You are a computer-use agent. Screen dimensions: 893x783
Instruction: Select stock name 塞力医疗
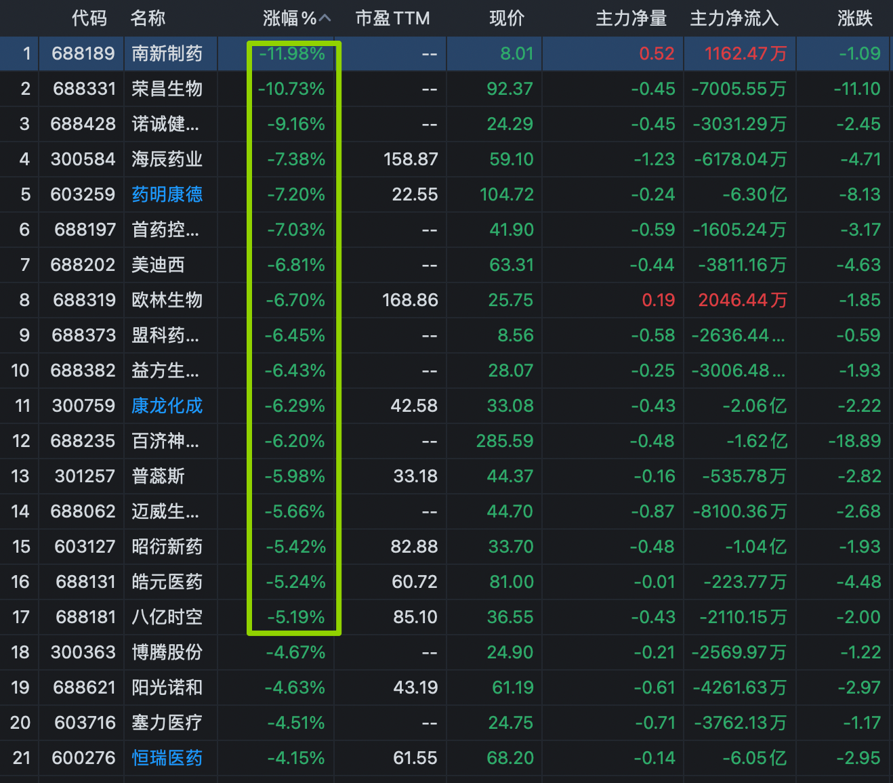coord(167,723)
